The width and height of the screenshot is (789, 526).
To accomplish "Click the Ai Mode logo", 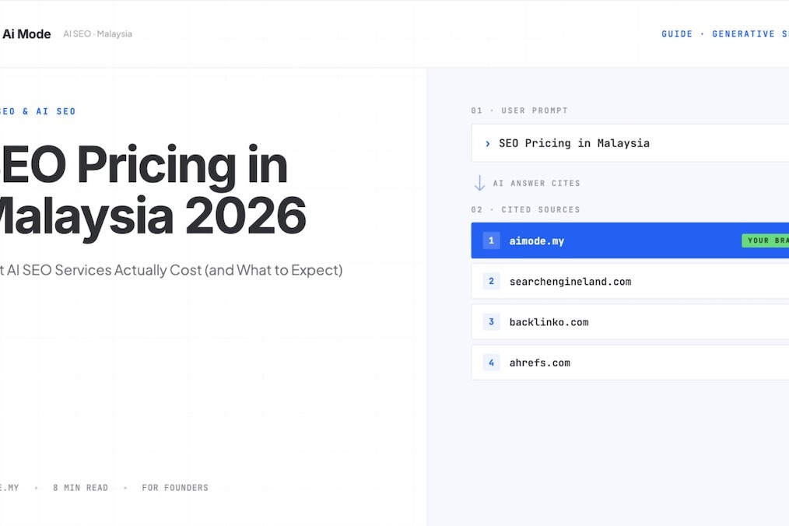I will click(x=26, y=33).
